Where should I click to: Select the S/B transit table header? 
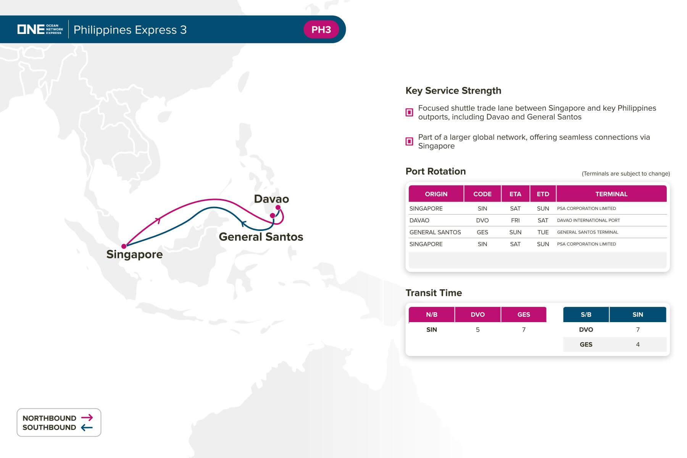pos(586,314)
